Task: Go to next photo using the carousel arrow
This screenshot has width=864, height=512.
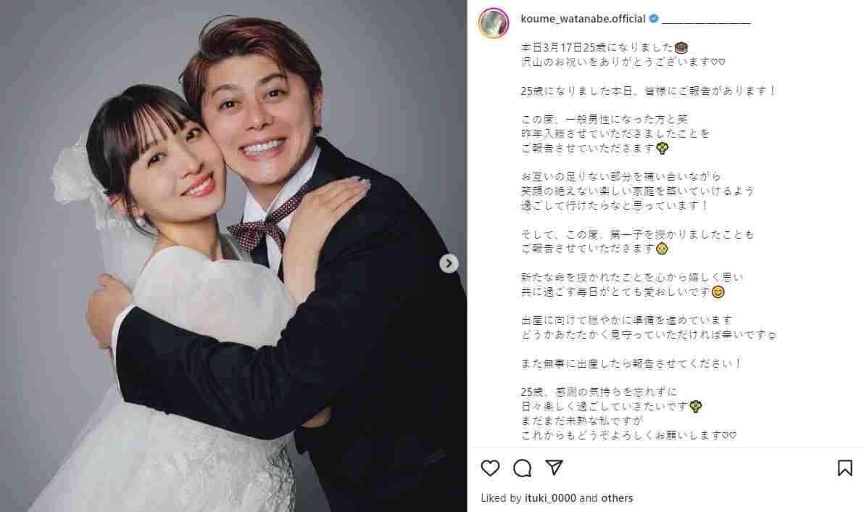Action: click(x=449, y=264)
